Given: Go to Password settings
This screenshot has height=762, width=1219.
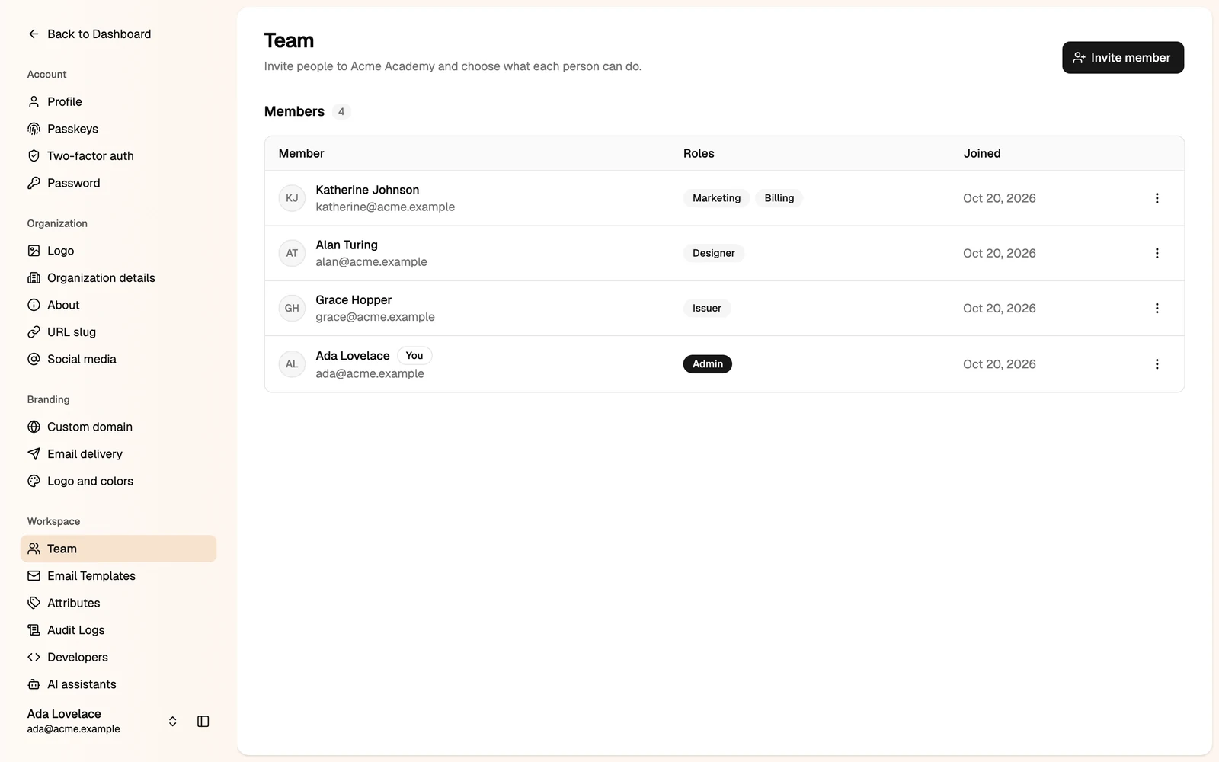Looking at the screenshot, I should click(x=118, y=183).
